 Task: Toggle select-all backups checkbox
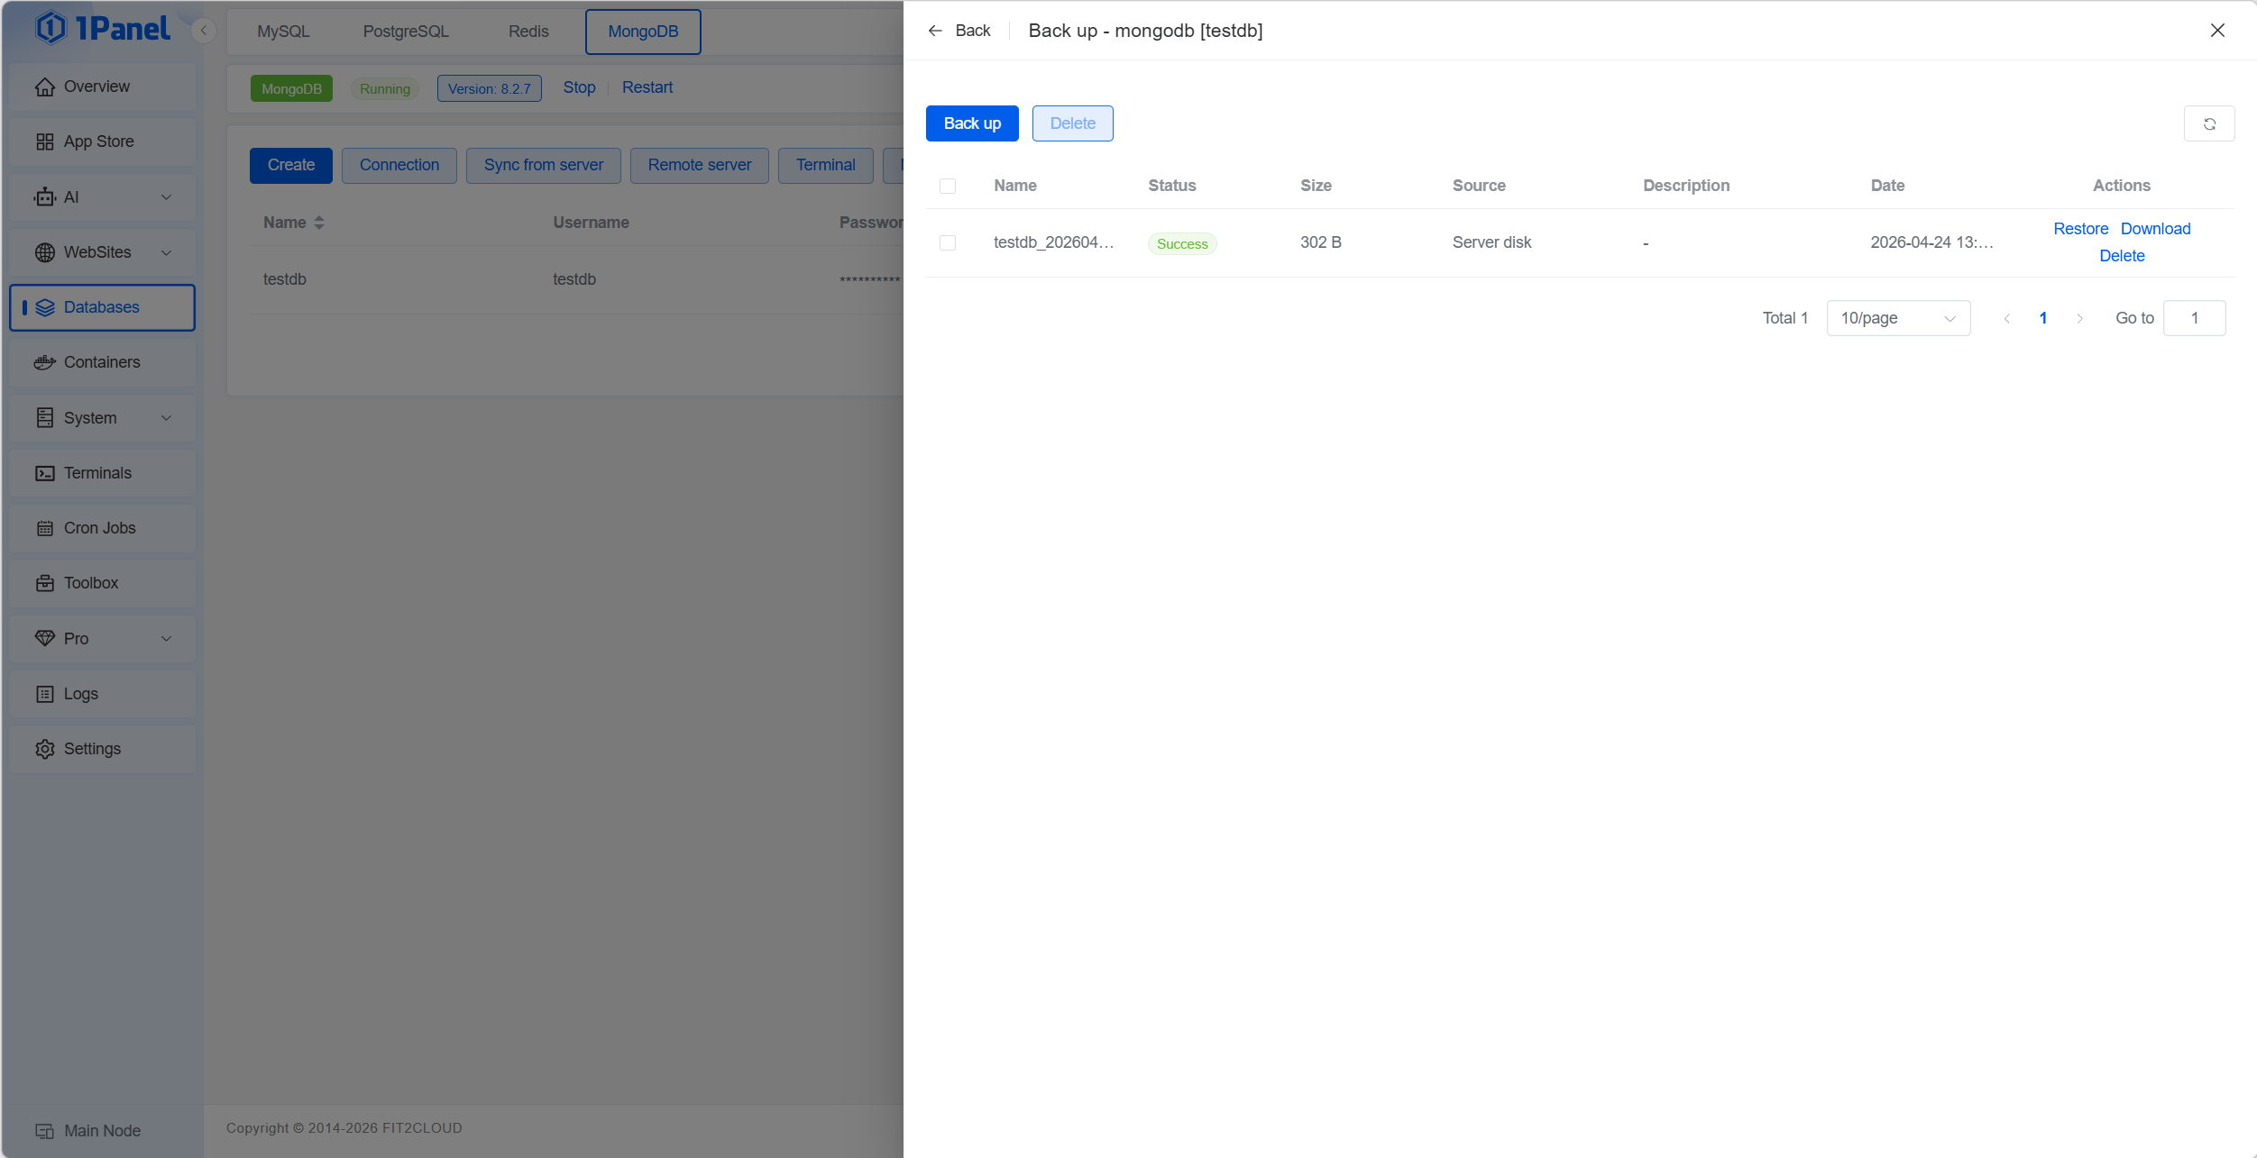[948, 186]
